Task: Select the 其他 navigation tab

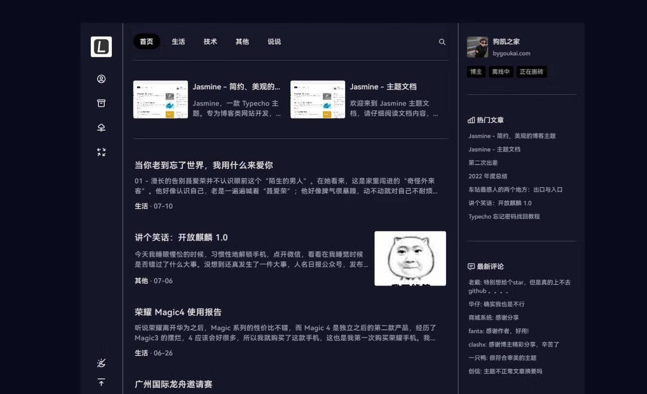Action: tap(242, 41)
